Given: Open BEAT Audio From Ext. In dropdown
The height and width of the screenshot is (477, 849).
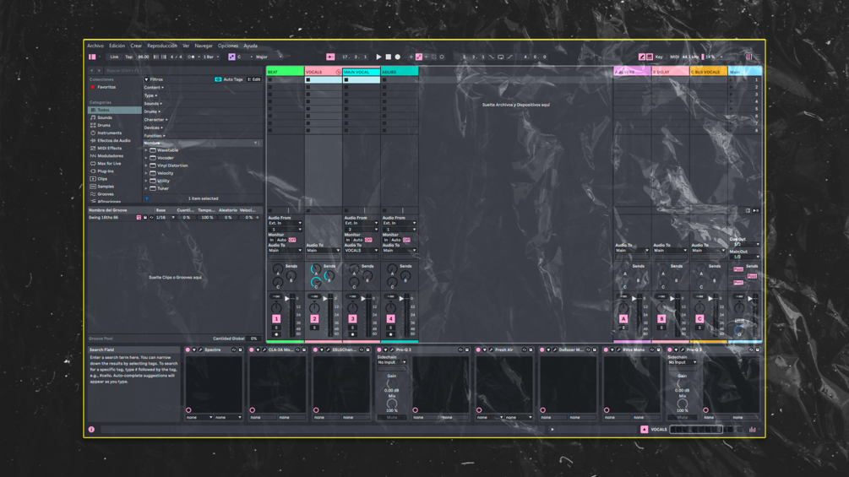Looking at the screenshot, I should pos(285,223).
